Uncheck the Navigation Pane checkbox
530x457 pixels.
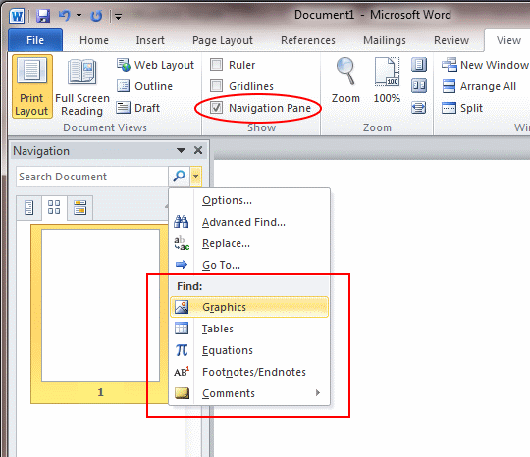(x=216, y=108)
